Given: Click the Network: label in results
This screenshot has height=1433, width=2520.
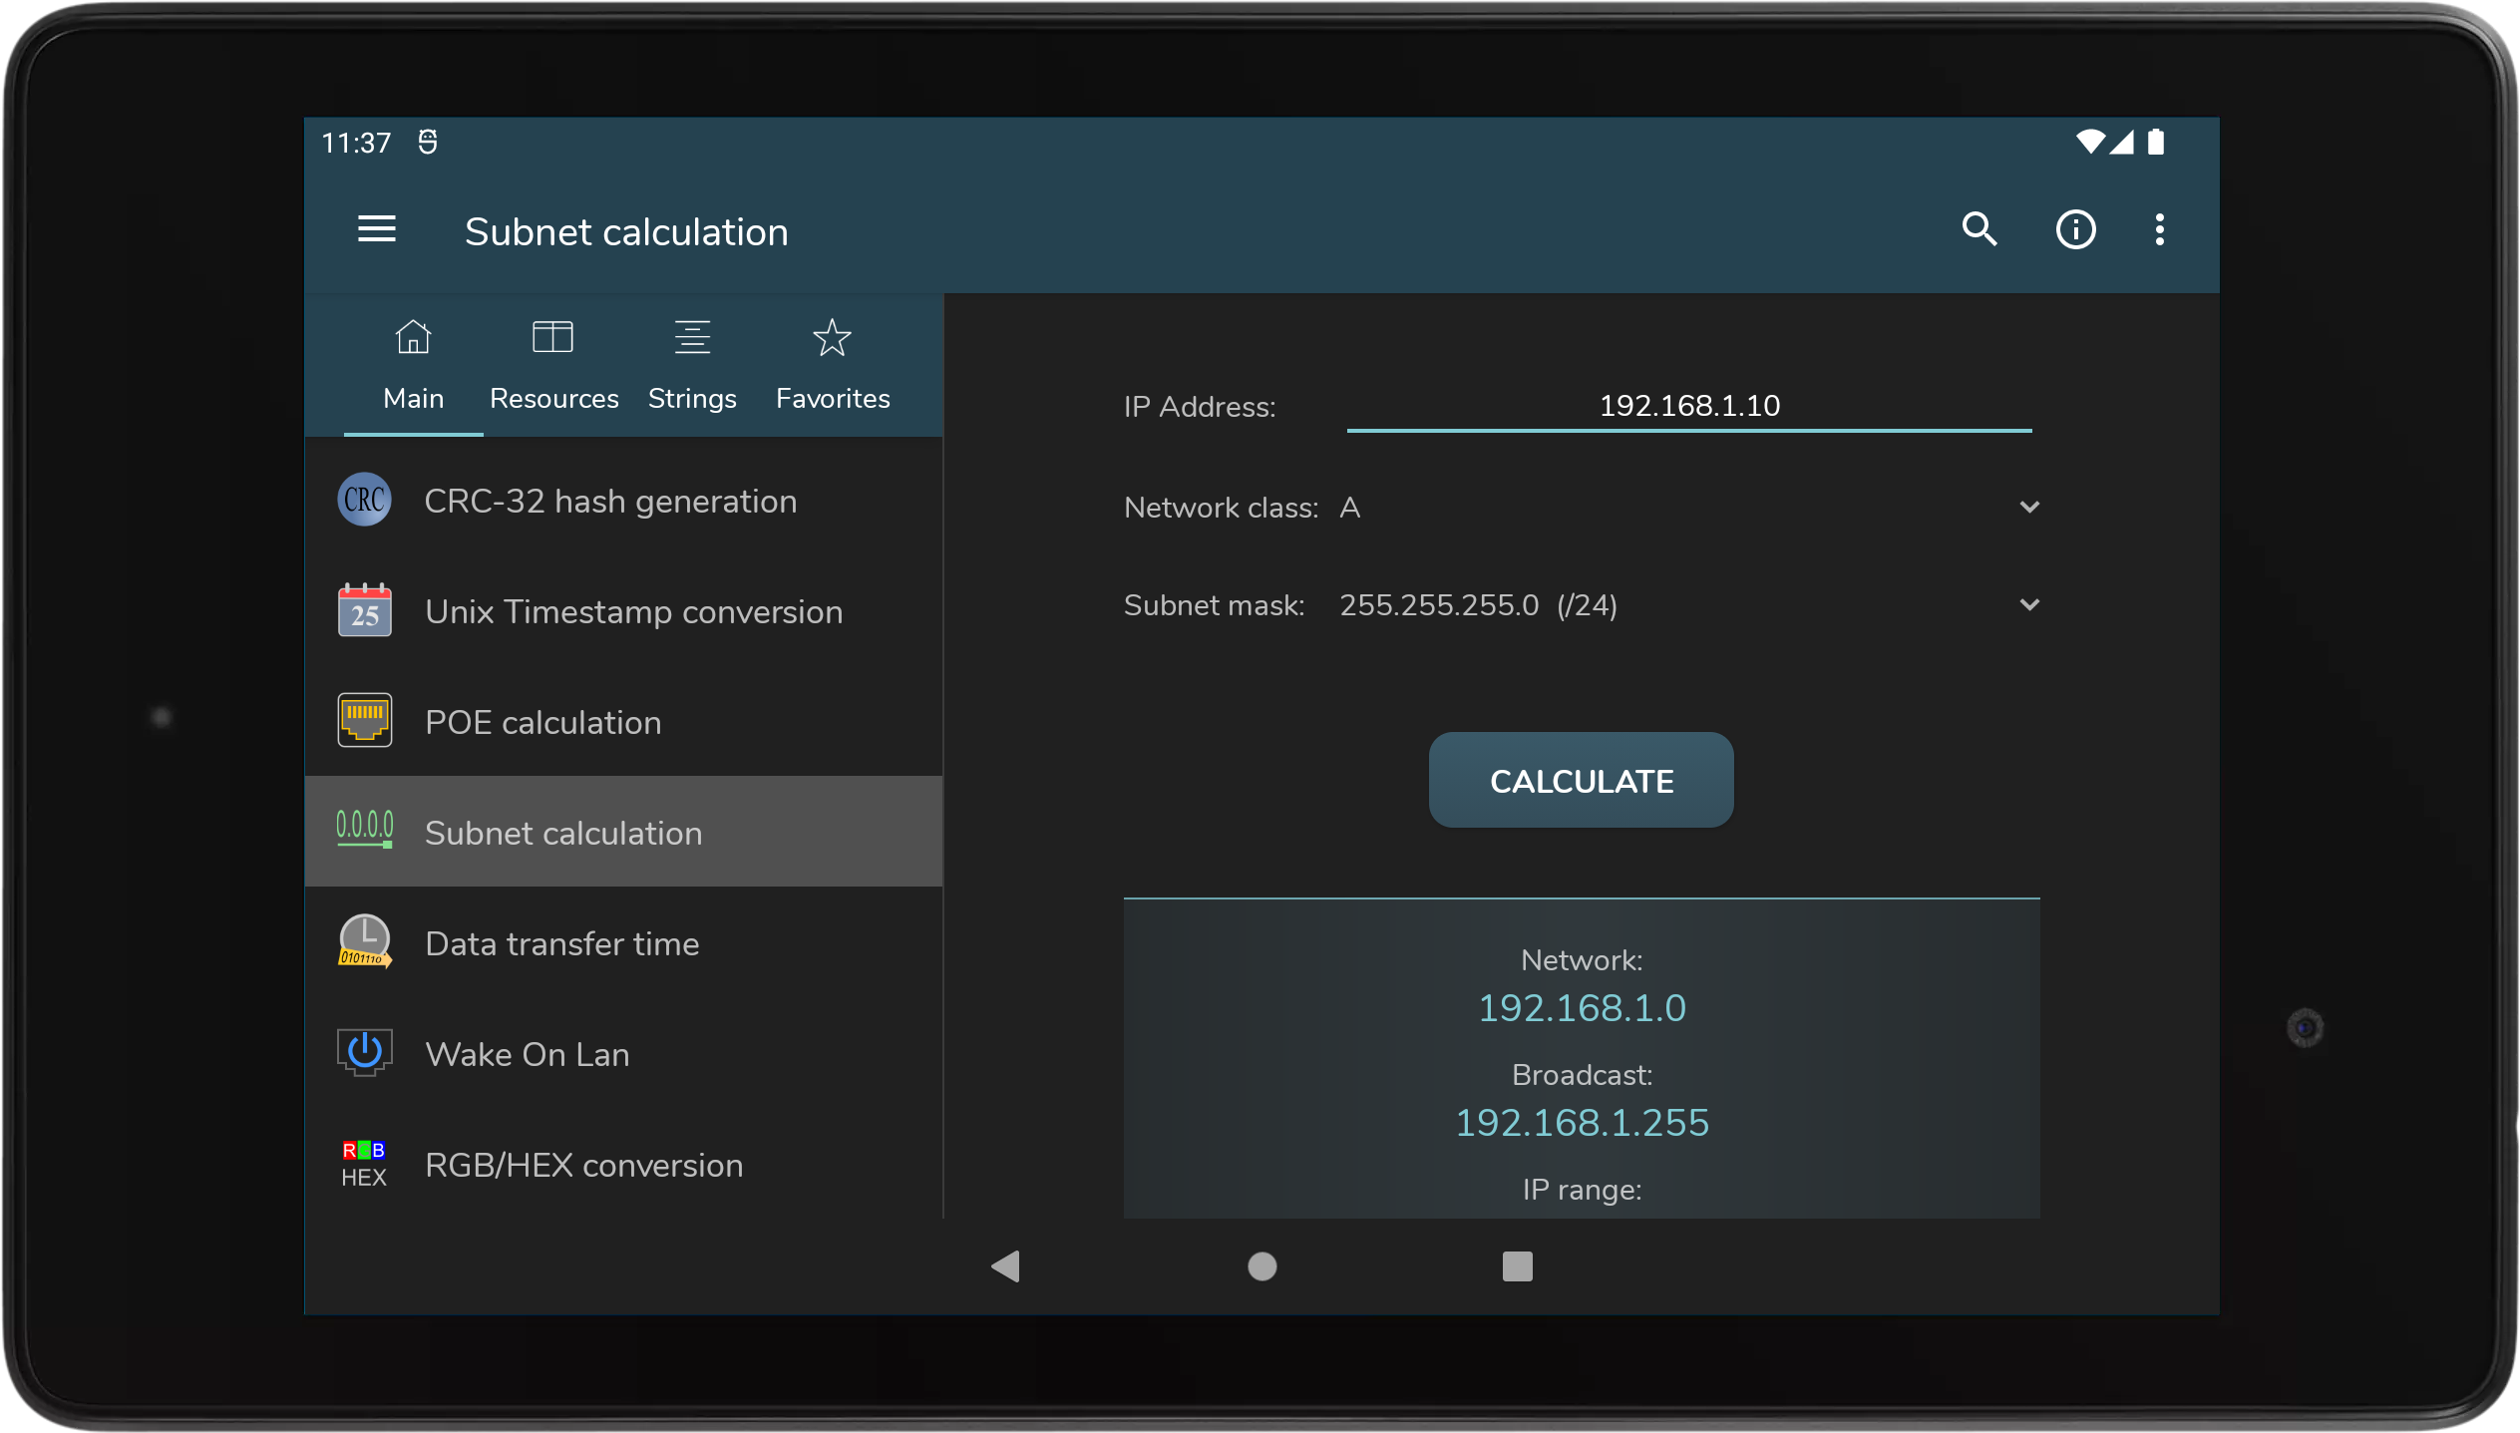Looking at the screenshot, I should 1582,960.
